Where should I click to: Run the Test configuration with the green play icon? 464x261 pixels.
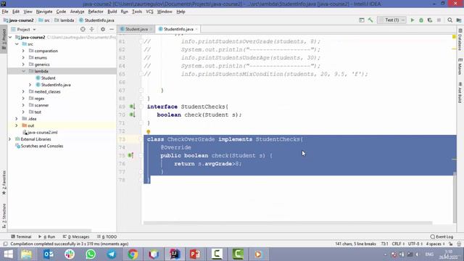click(413, 20)
